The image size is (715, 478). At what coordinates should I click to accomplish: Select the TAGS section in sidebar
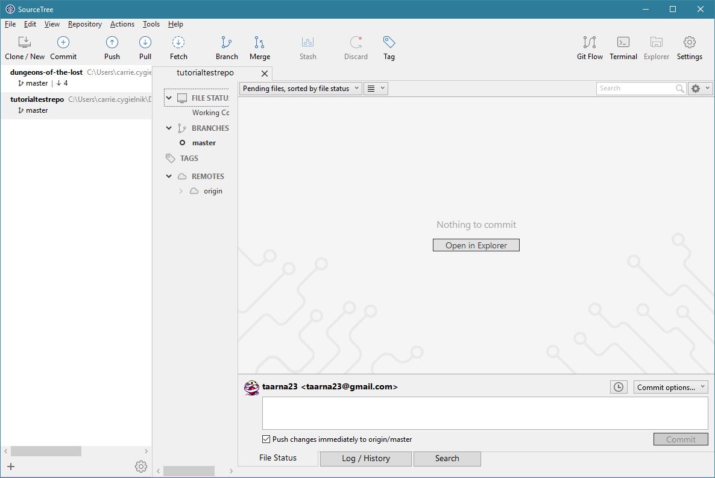click(189, 159)
